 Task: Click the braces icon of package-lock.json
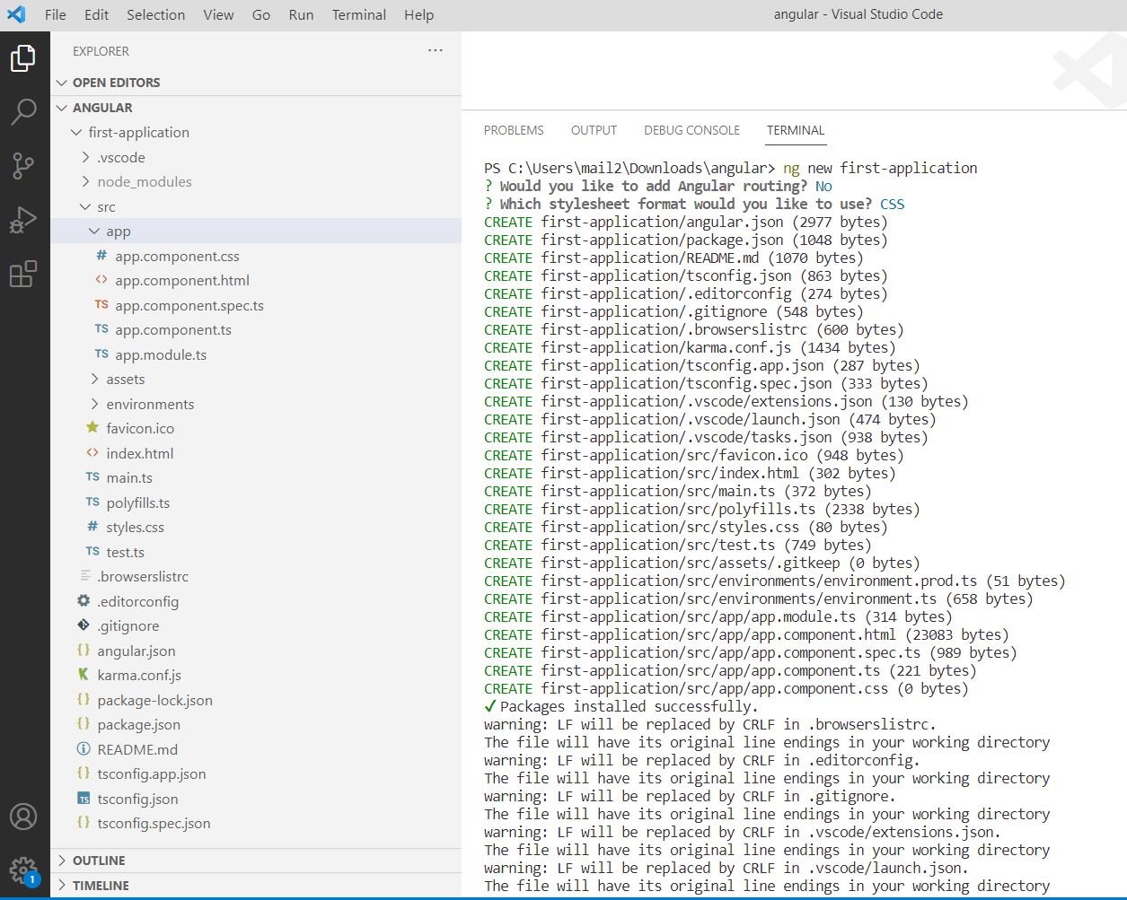click(x=84, y=700)
